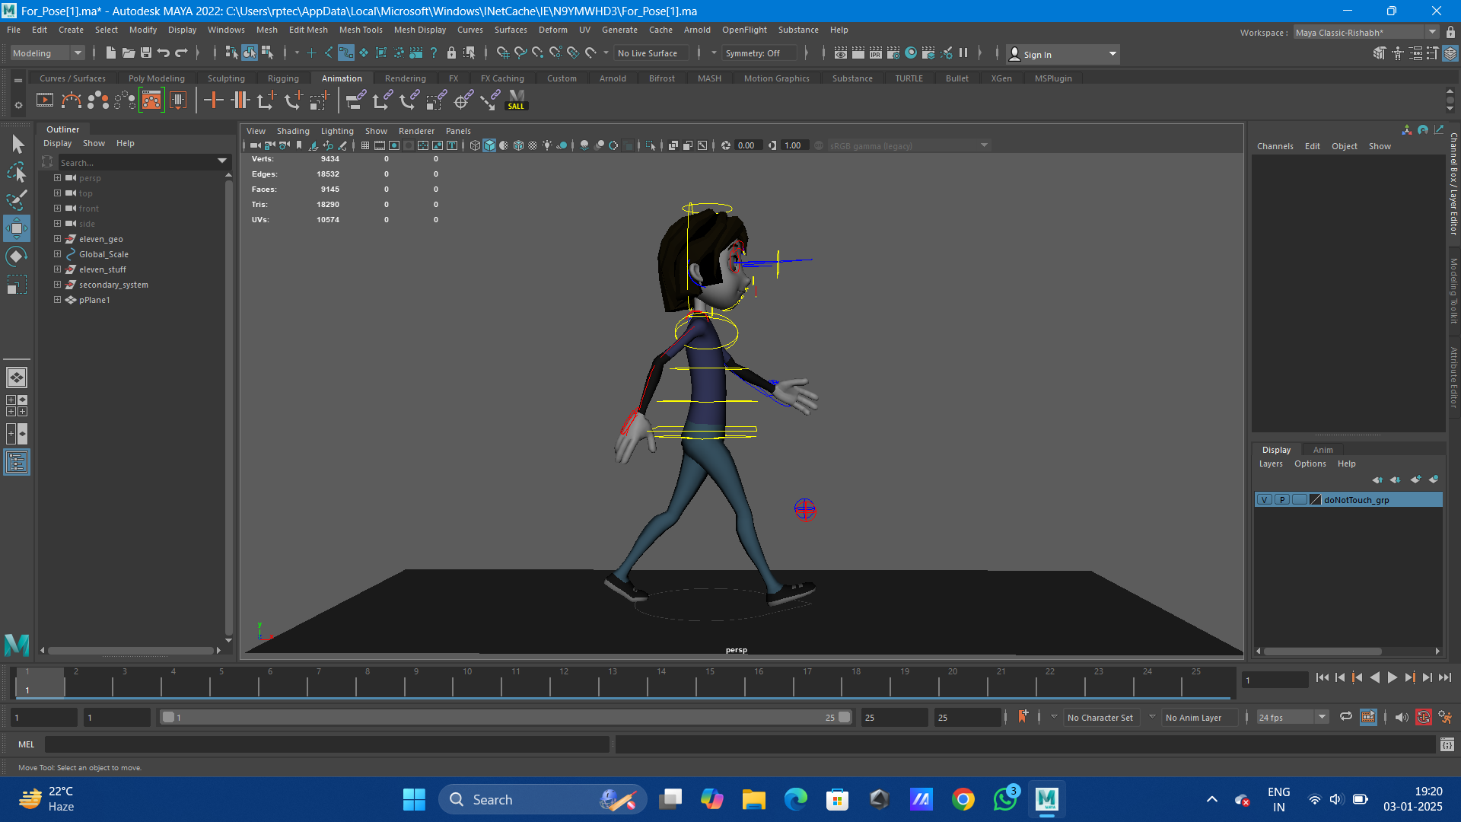
Task: Toggle Loop playback mode button
Action: click(x=1345, y=717)
